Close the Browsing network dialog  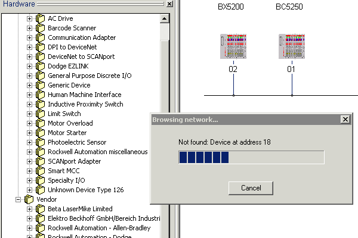[x=344, y=120]
